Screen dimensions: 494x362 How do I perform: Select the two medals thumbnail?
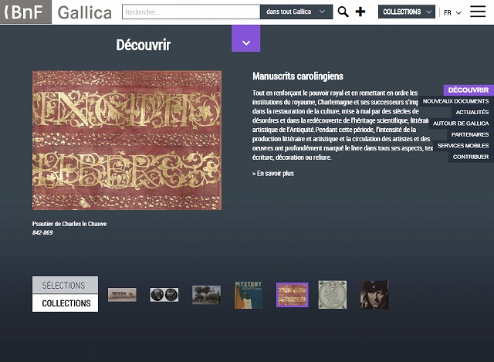click(x=164, y=295)
